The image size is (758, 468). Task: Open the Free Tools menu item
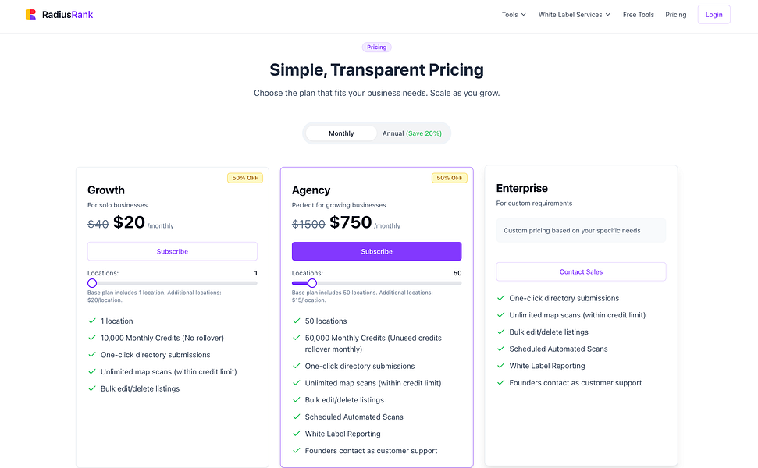click(x=639, y=15)
